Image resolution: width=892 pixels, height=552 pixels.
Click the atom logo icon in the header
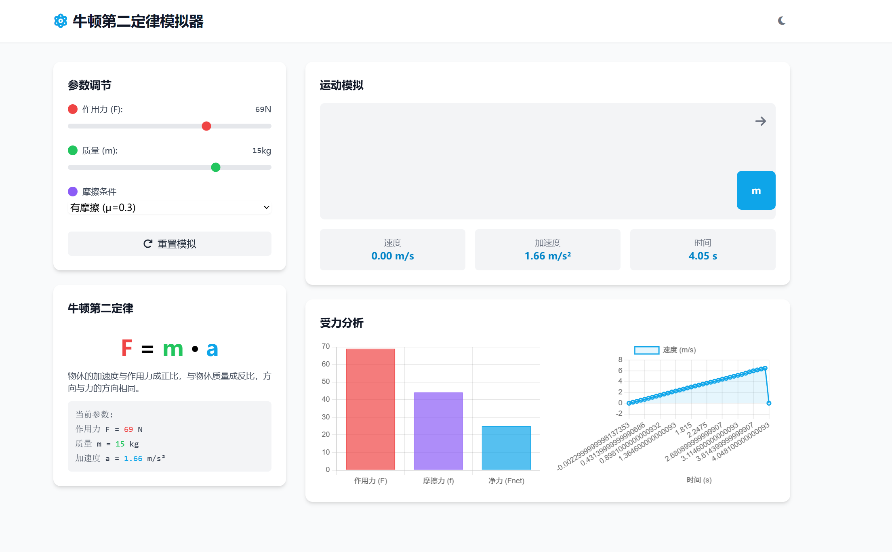point(61,21)
